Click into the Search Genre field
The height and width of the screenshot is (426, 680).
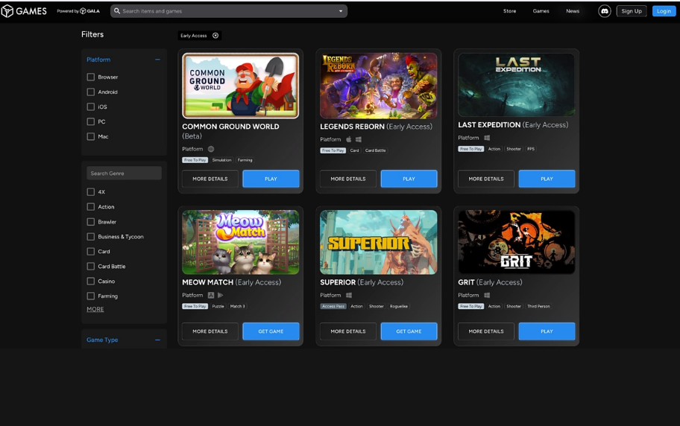point(124,173)
